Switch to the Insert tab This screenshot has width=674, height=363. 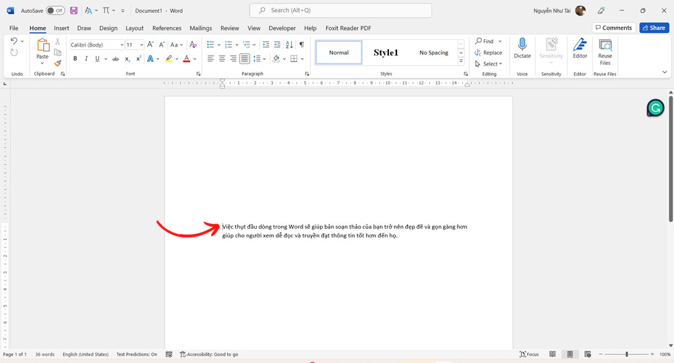pos(61,28)
